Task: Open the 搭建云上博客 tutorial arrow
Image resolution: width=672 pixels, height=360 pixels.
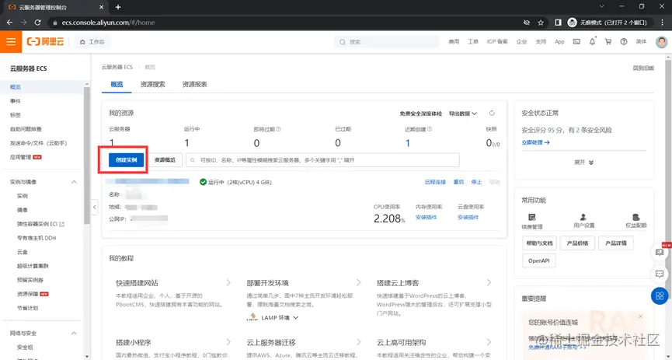Action: (489, 282)
